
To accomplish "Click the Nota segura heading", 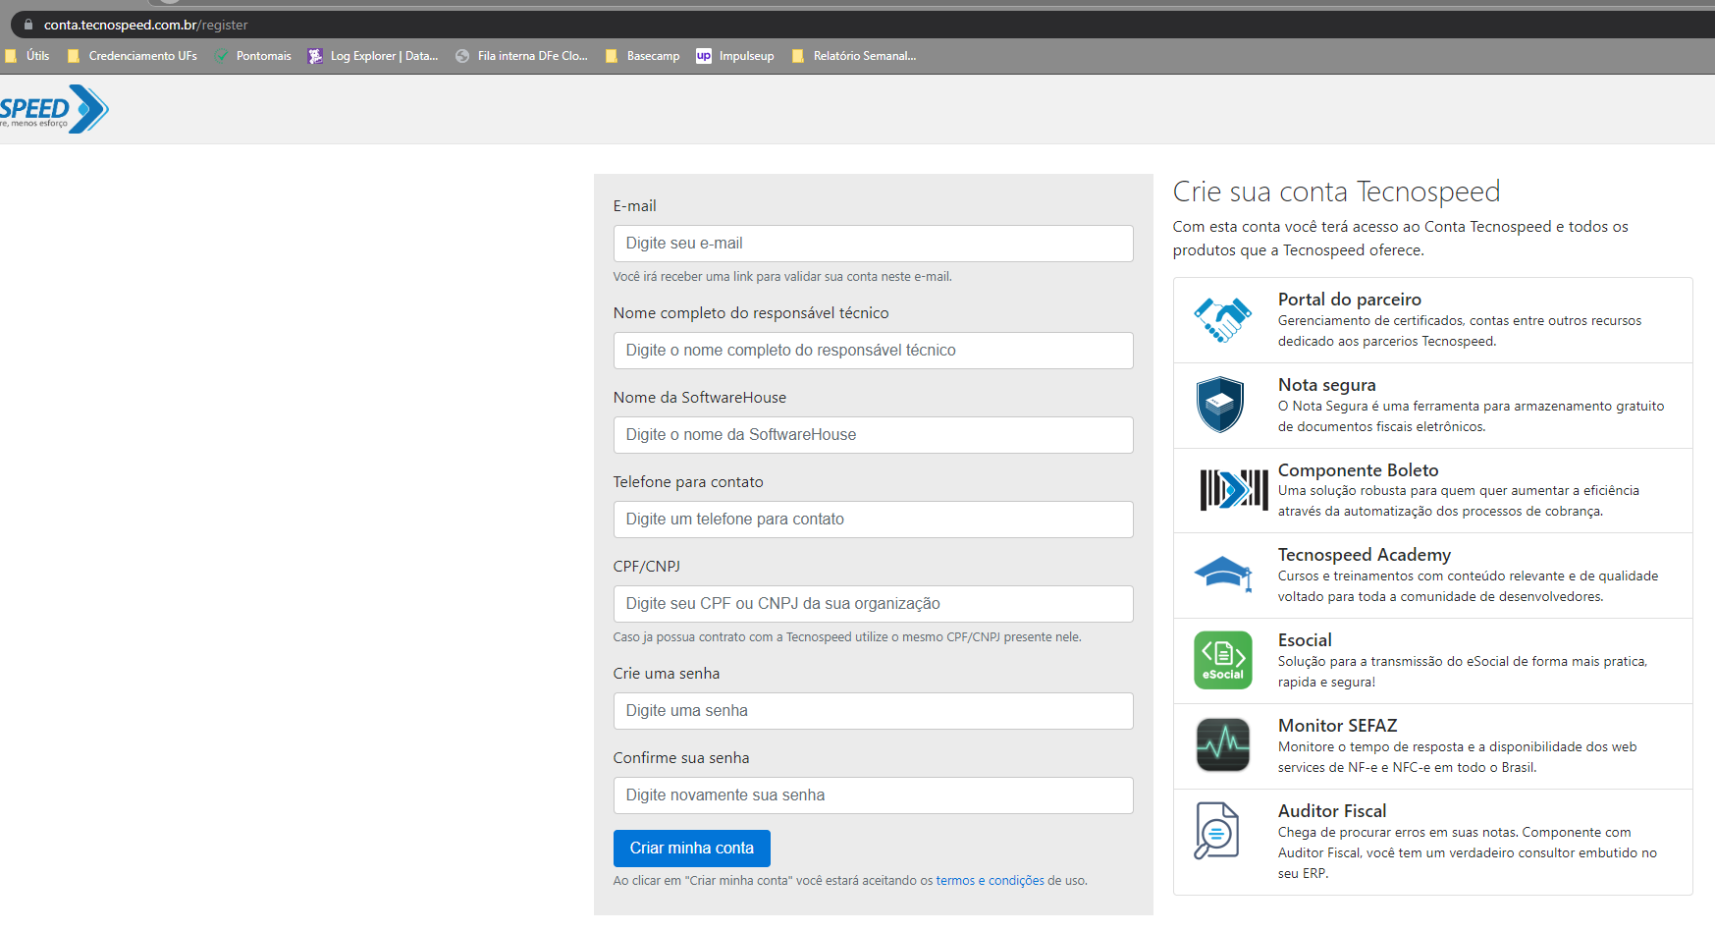I will (x=1326, y=385).
